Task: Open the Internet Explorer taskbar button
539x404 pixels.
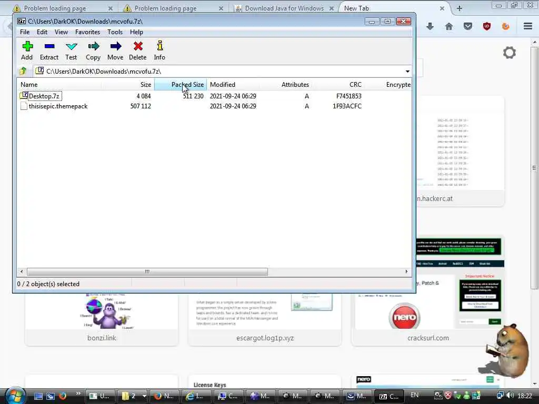Action: pyautogui.click(x=196, y=396)
